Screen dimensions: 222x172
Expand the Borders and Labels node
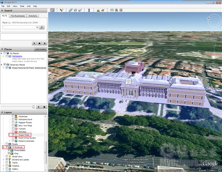tap(3, 160)
